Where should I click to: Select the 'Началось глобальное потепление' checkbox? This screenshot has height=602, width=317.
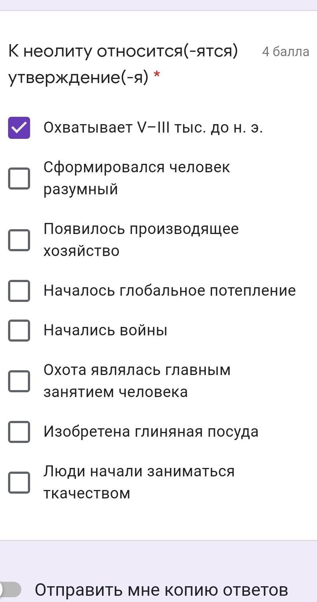click(x=19, y=291)
